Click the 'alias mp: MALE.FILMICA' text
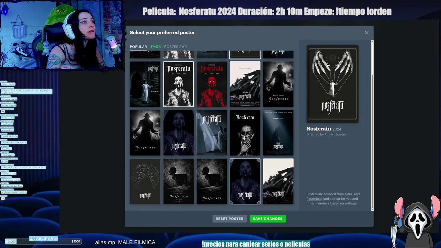 click(125, 242)
